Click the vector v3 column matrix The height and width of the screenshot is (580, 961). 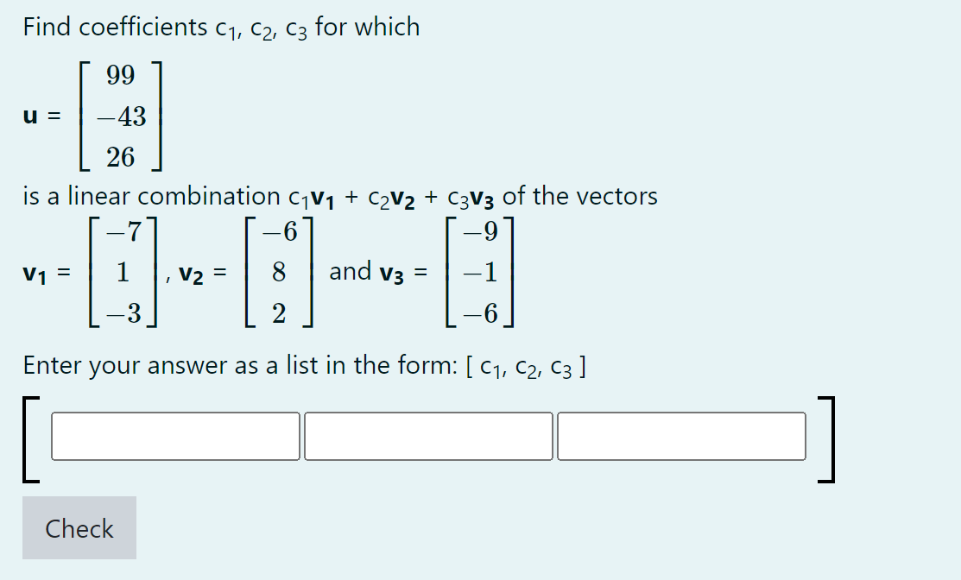tap(482, 273)
